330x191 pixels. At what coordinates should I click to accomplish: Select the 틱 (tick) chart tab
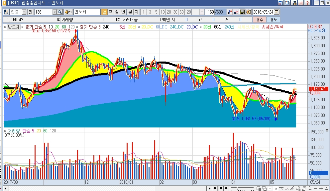tap(136, 12)
